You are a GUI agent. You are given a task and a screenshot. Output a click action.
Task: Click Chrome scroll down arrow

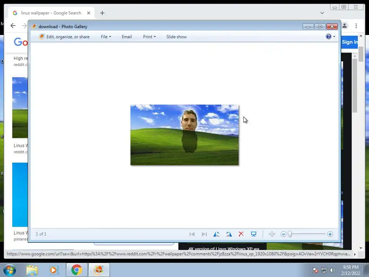(x=361, y=248)
